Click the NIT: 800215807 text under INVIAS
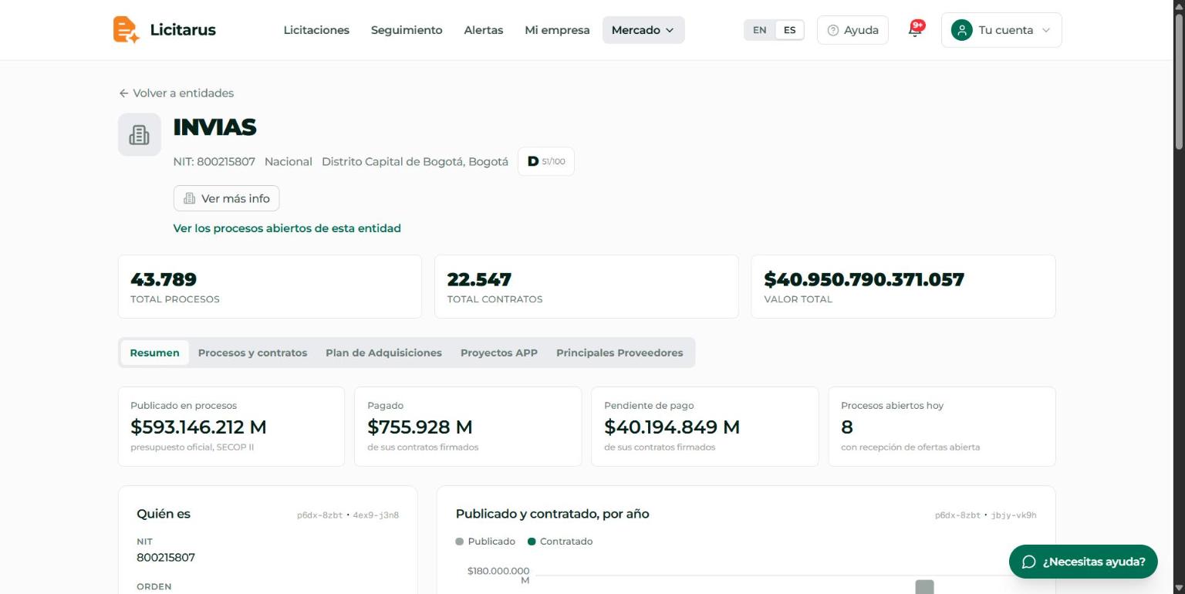 tap(214, 162)
